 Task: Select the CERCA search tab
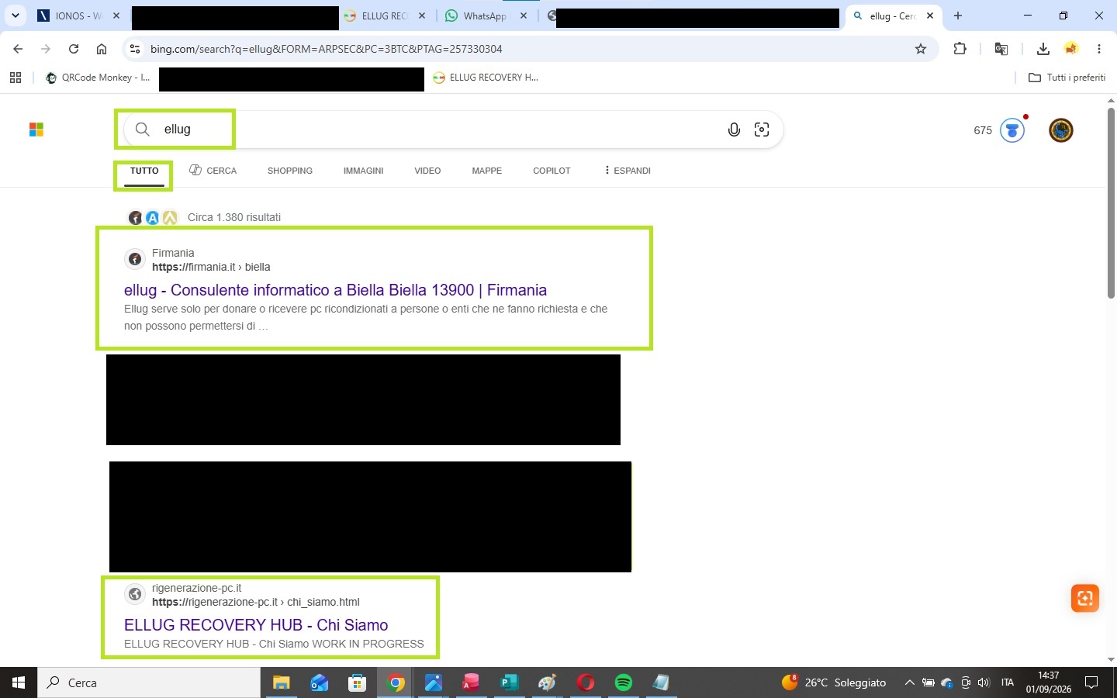pyautogui.click(x=213, y=171)
